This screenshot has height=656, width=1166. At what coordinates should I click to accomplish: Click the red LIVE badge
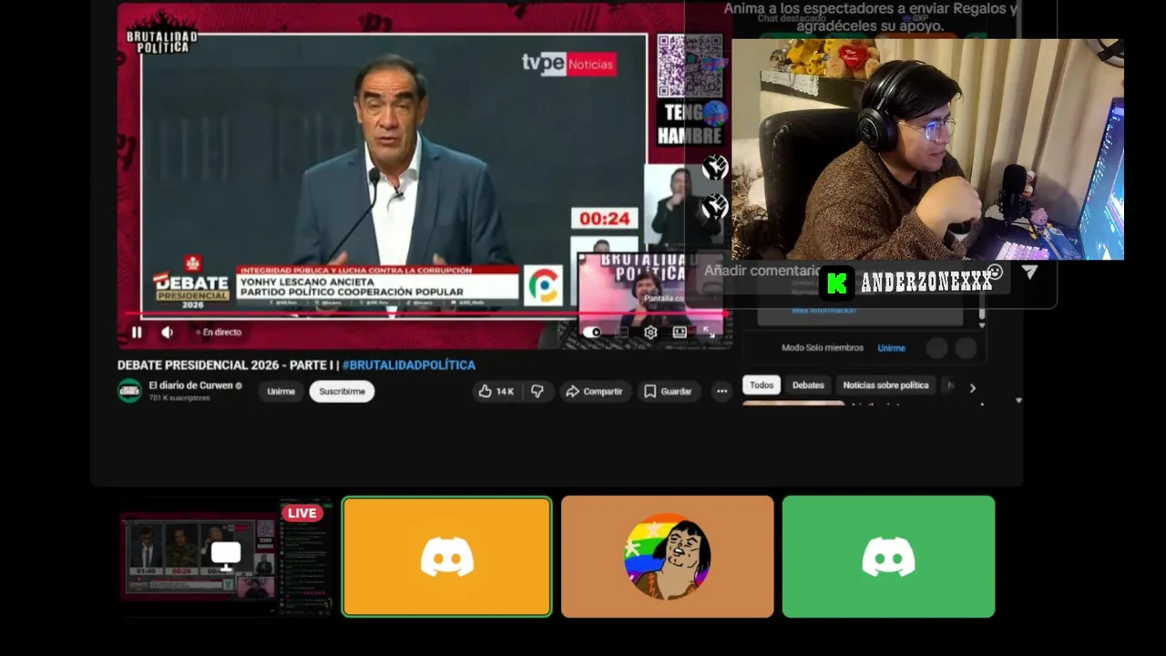click(302, 513)
